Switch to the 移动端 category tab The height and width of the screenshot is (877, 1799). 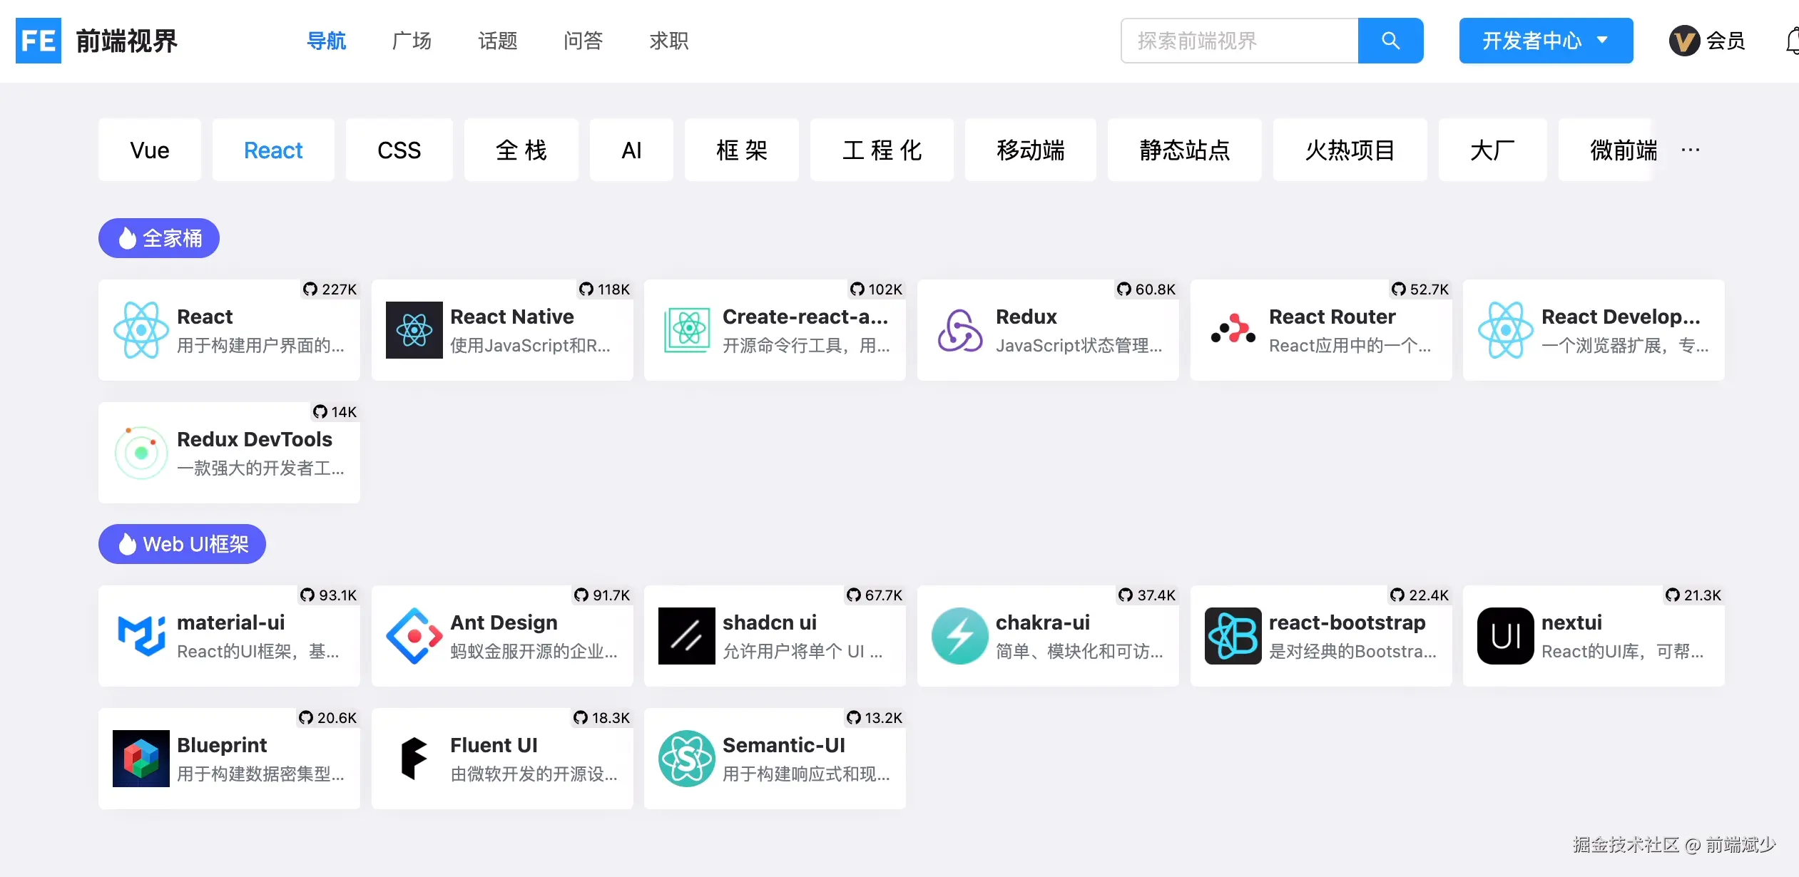(1031, 150)
